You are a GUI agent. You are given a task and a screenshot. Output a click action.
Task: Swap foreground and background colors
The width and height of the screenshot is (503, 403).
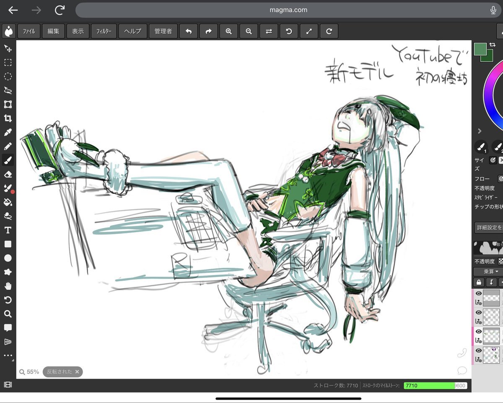[x=493, y=44]
